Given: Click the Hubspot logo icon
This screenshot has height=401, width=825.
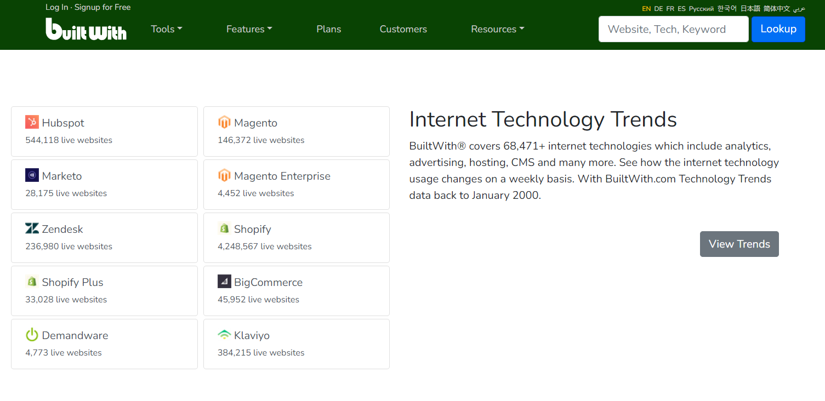Looking at the screenshot, I should [x=32, y=122].
